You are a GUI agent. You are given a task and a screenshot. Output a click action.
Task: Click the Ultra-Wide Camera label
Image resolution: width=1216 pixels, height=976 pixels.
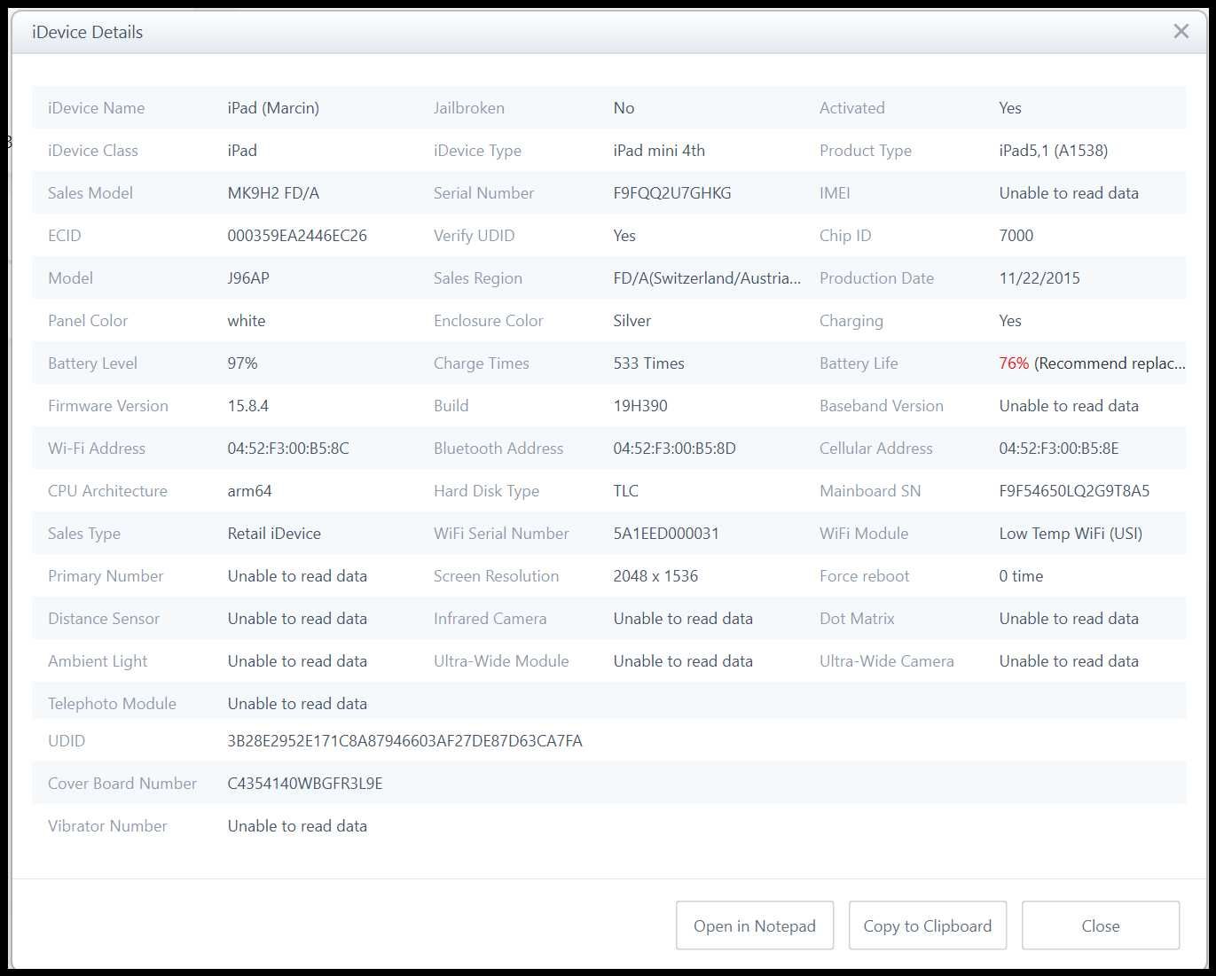(886, 661)
